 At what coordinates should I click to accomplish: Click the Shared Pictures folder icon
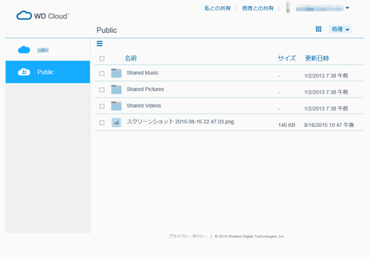tap(116, 89)
